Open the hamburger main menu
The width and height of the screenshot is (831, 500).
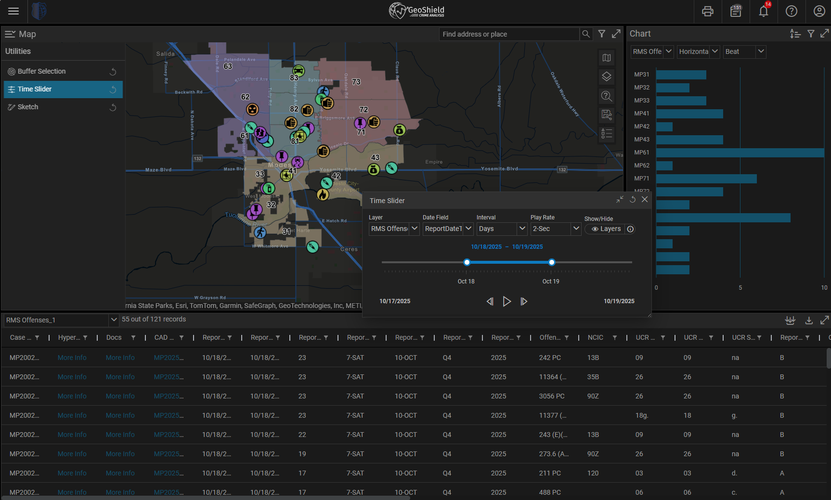pos(13,11)
